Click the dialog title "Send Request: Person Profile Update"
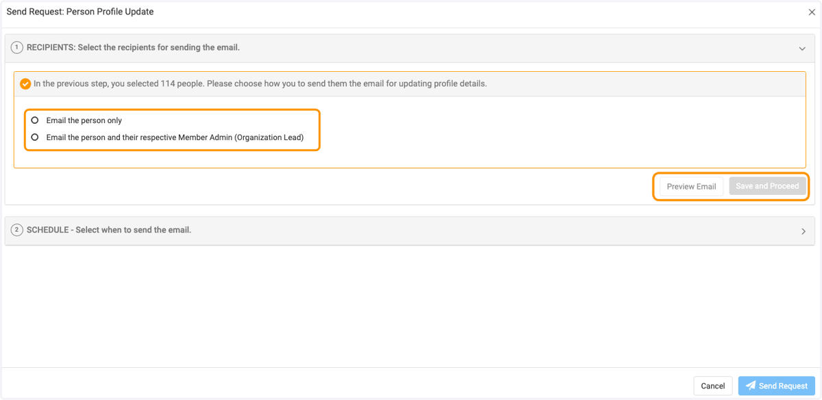Viewport: 822px width, 400px height. click(80, 12)
